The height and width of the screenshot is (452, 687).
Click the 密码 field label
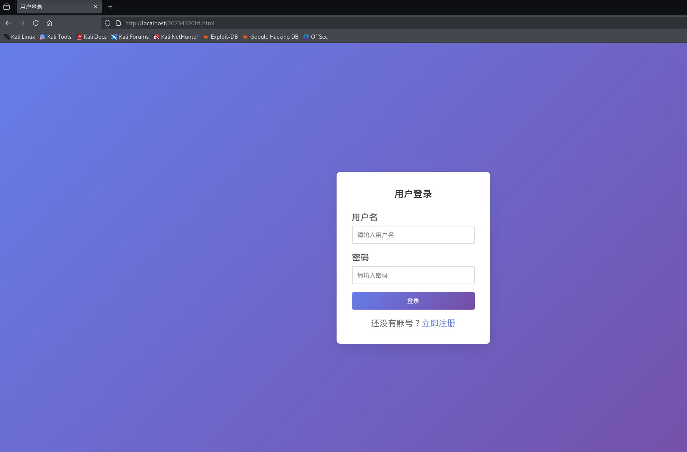(x=360, y=258)
